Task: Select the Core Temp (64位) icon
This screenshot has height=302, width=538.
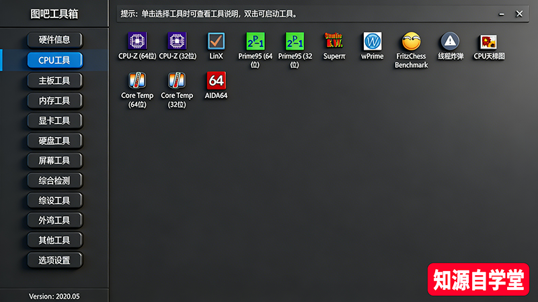Action: tap(137, 81)
